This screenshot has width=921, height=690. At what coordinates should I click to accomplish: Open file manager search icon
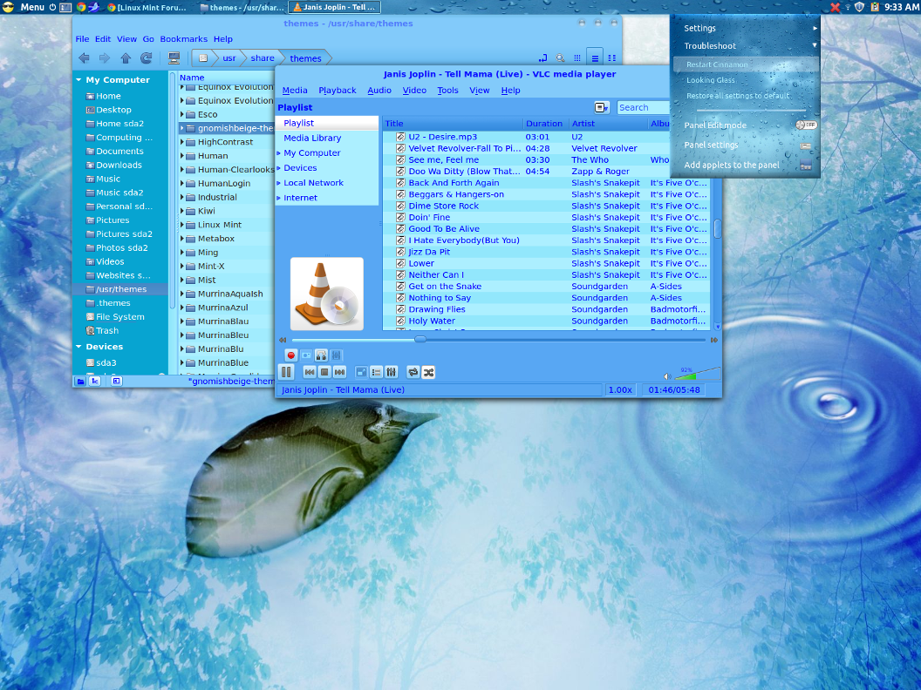(560, 58)
